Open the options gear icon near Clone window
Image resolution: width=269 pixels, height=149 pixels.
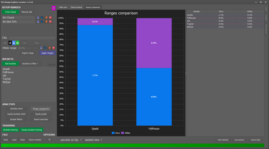50,140
